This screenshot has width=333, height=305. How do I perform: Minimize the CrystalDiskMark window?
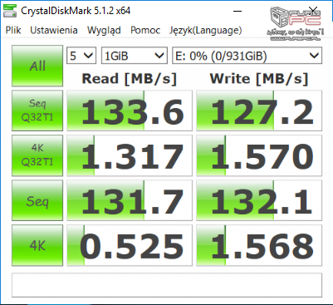click(238, 11)
